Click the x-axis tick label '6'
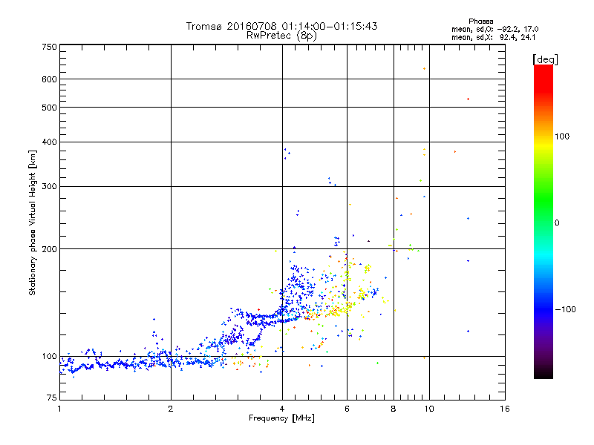The width and height of the screenshot is (594, 445). [x=347, y=409]
